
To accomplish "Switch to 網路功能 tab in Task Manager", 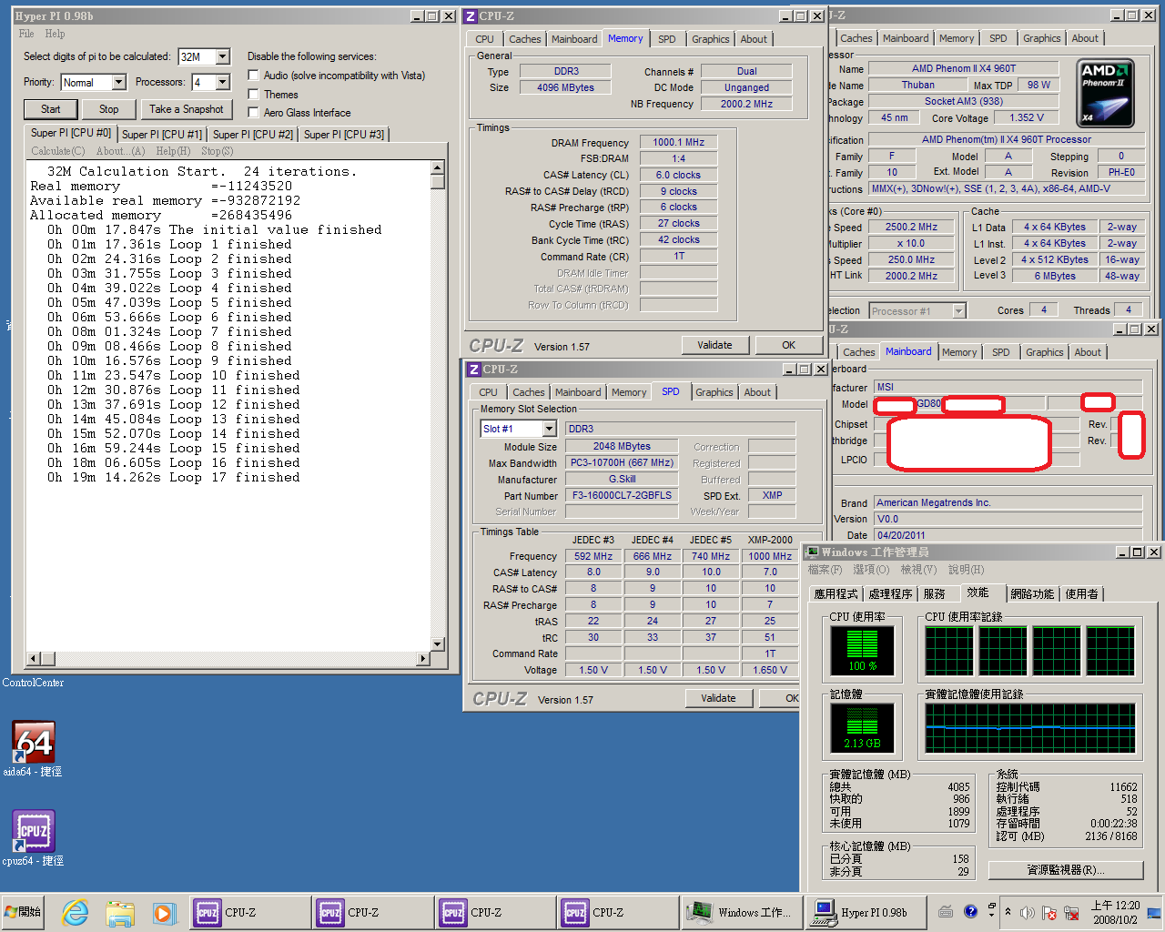I will click(1032, 593).
